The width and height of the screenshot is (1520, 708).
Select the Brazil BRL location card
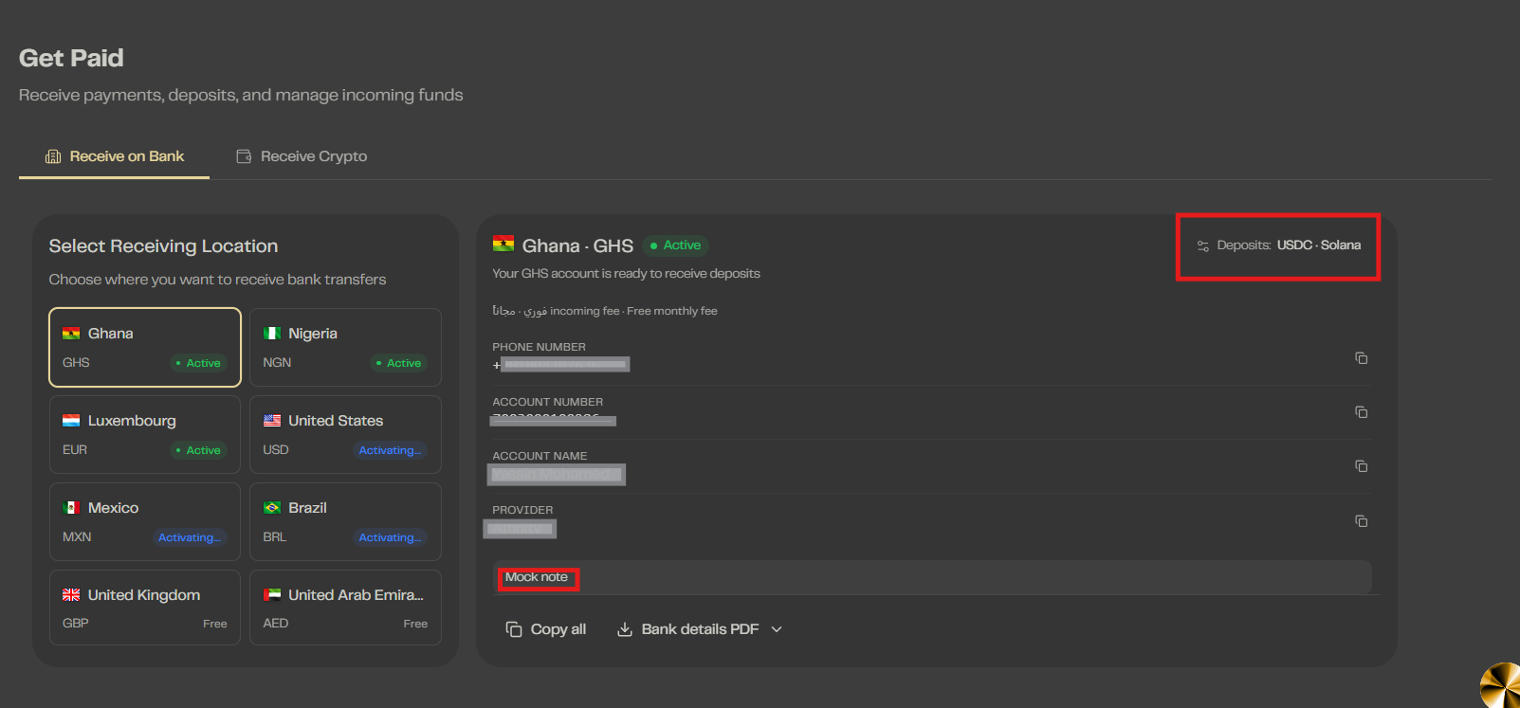click(x=345, y=521)
